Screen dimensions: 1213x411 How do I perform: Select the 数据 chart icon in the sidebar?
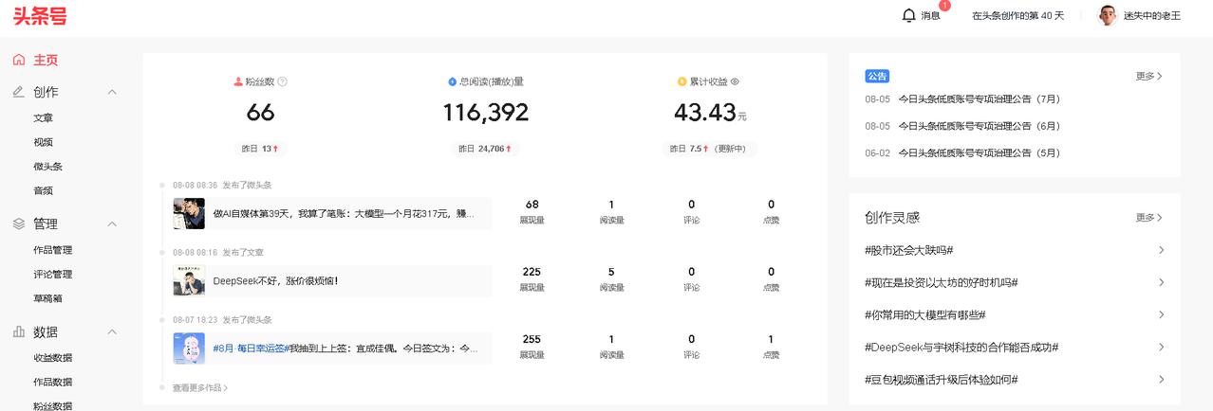click(x=19, y=331)
